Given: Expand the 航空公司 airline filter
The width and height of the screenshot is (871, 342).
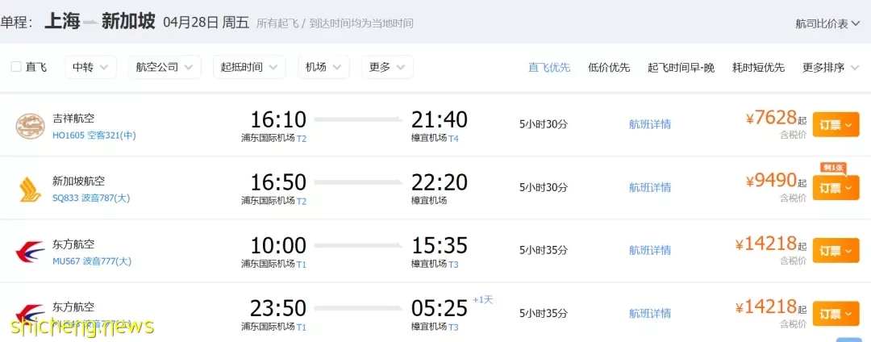Looking at the screenshot, I should click(165, 67).
